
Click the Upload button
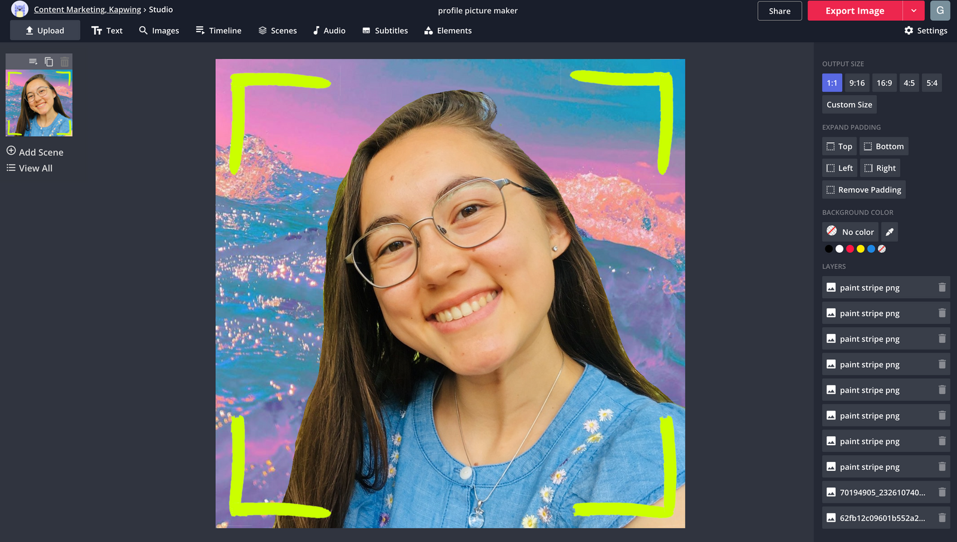(45, 30)
